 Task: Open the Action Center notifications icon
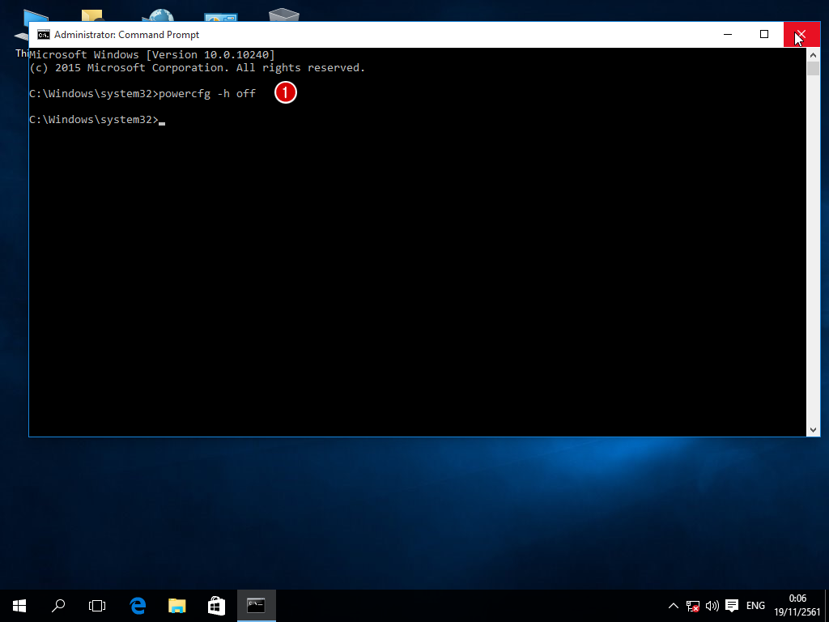tap(732, 605)
